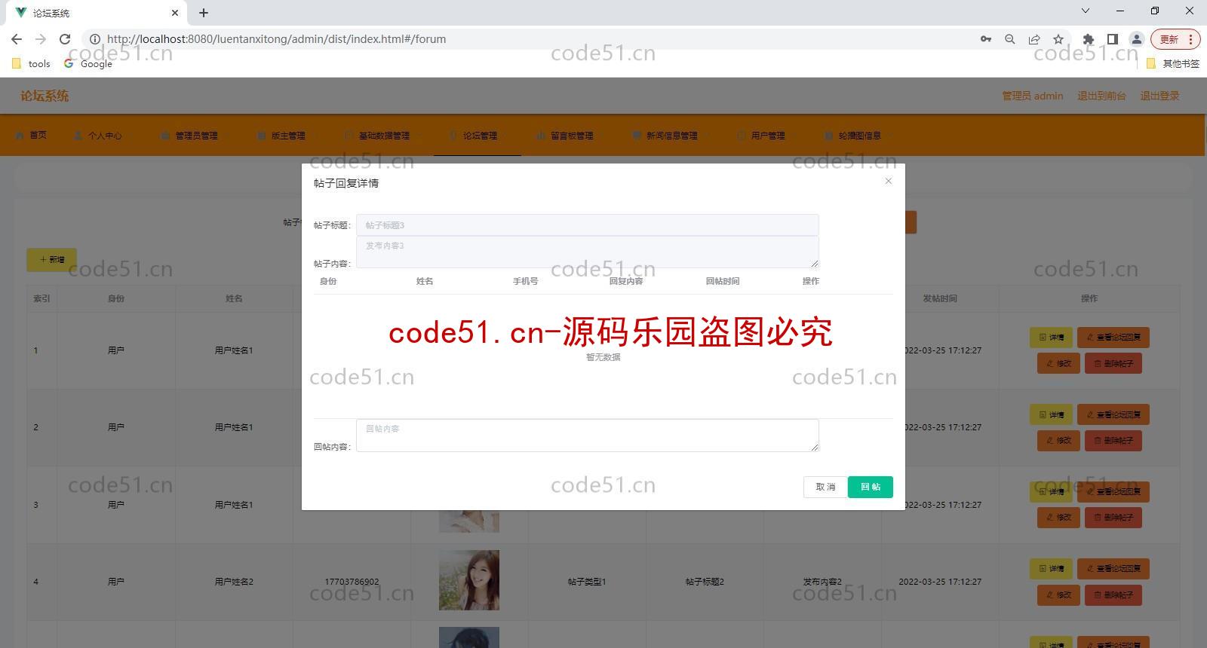Click the 取消 button in the dialog

pos(825,487)
